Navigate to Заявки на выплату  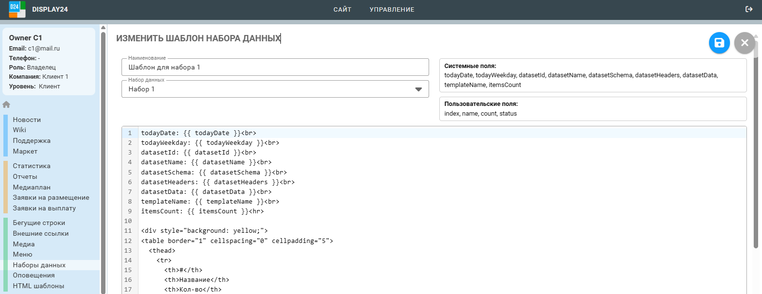click(44, 208)
